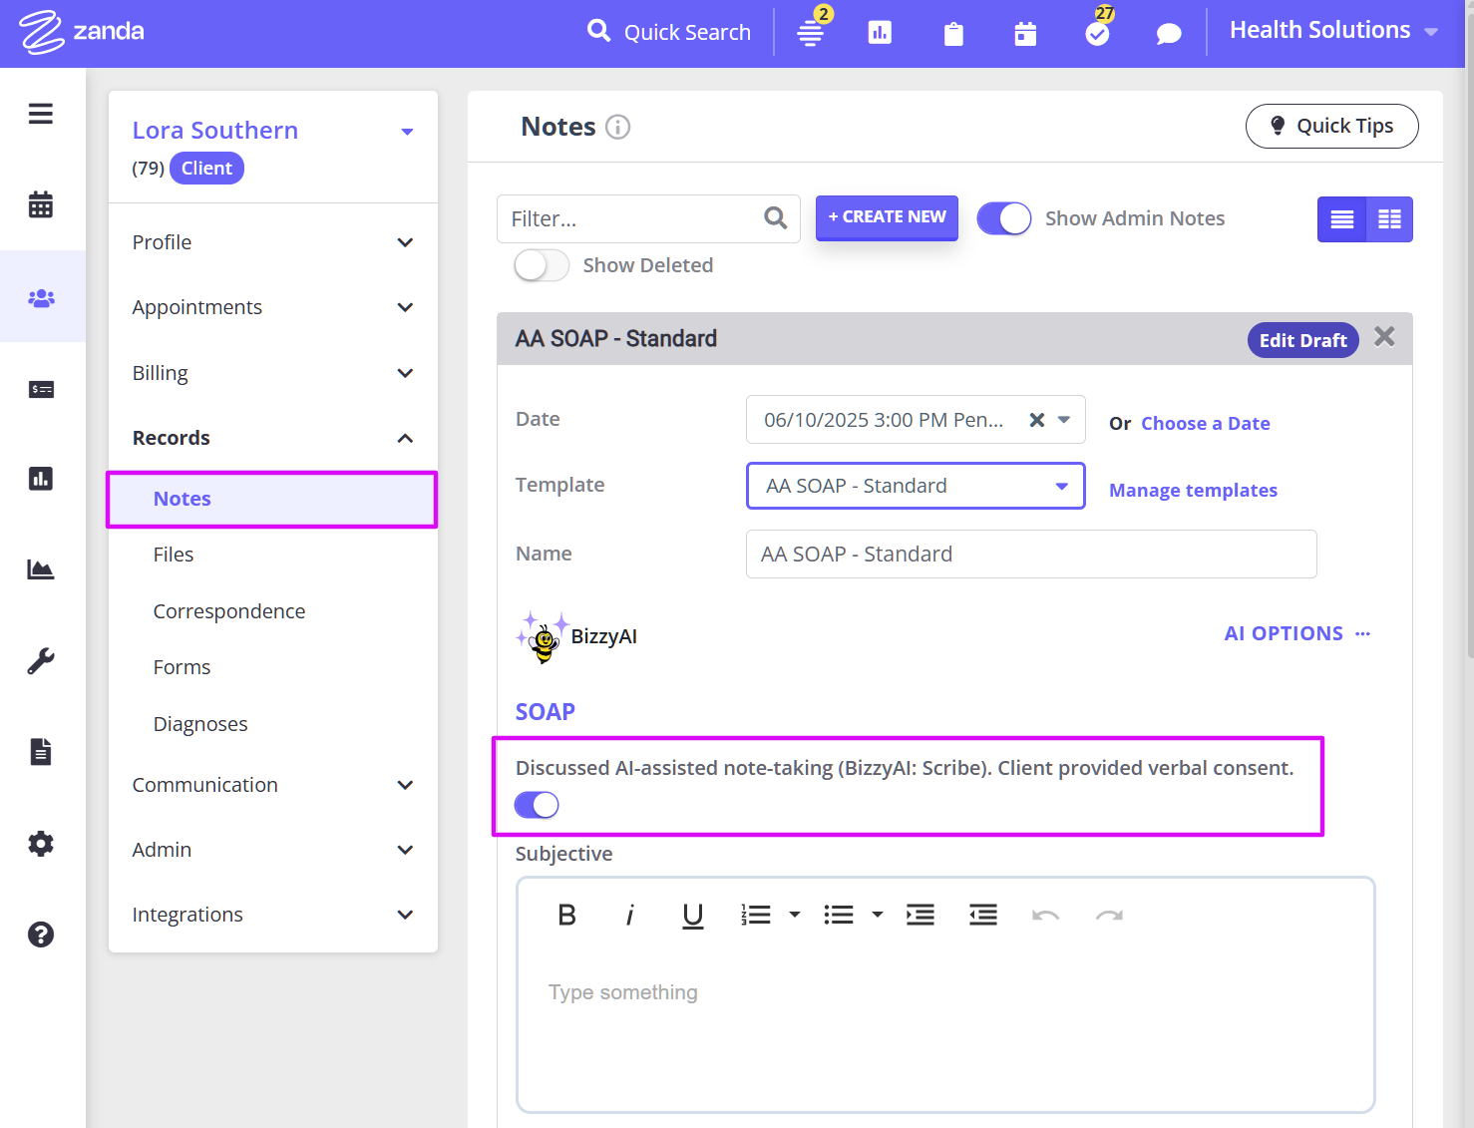The width and height of the screenshot is (1474, 1128).
Task: Click the undo arrow in the note editor
Action: click(1045, 915)
